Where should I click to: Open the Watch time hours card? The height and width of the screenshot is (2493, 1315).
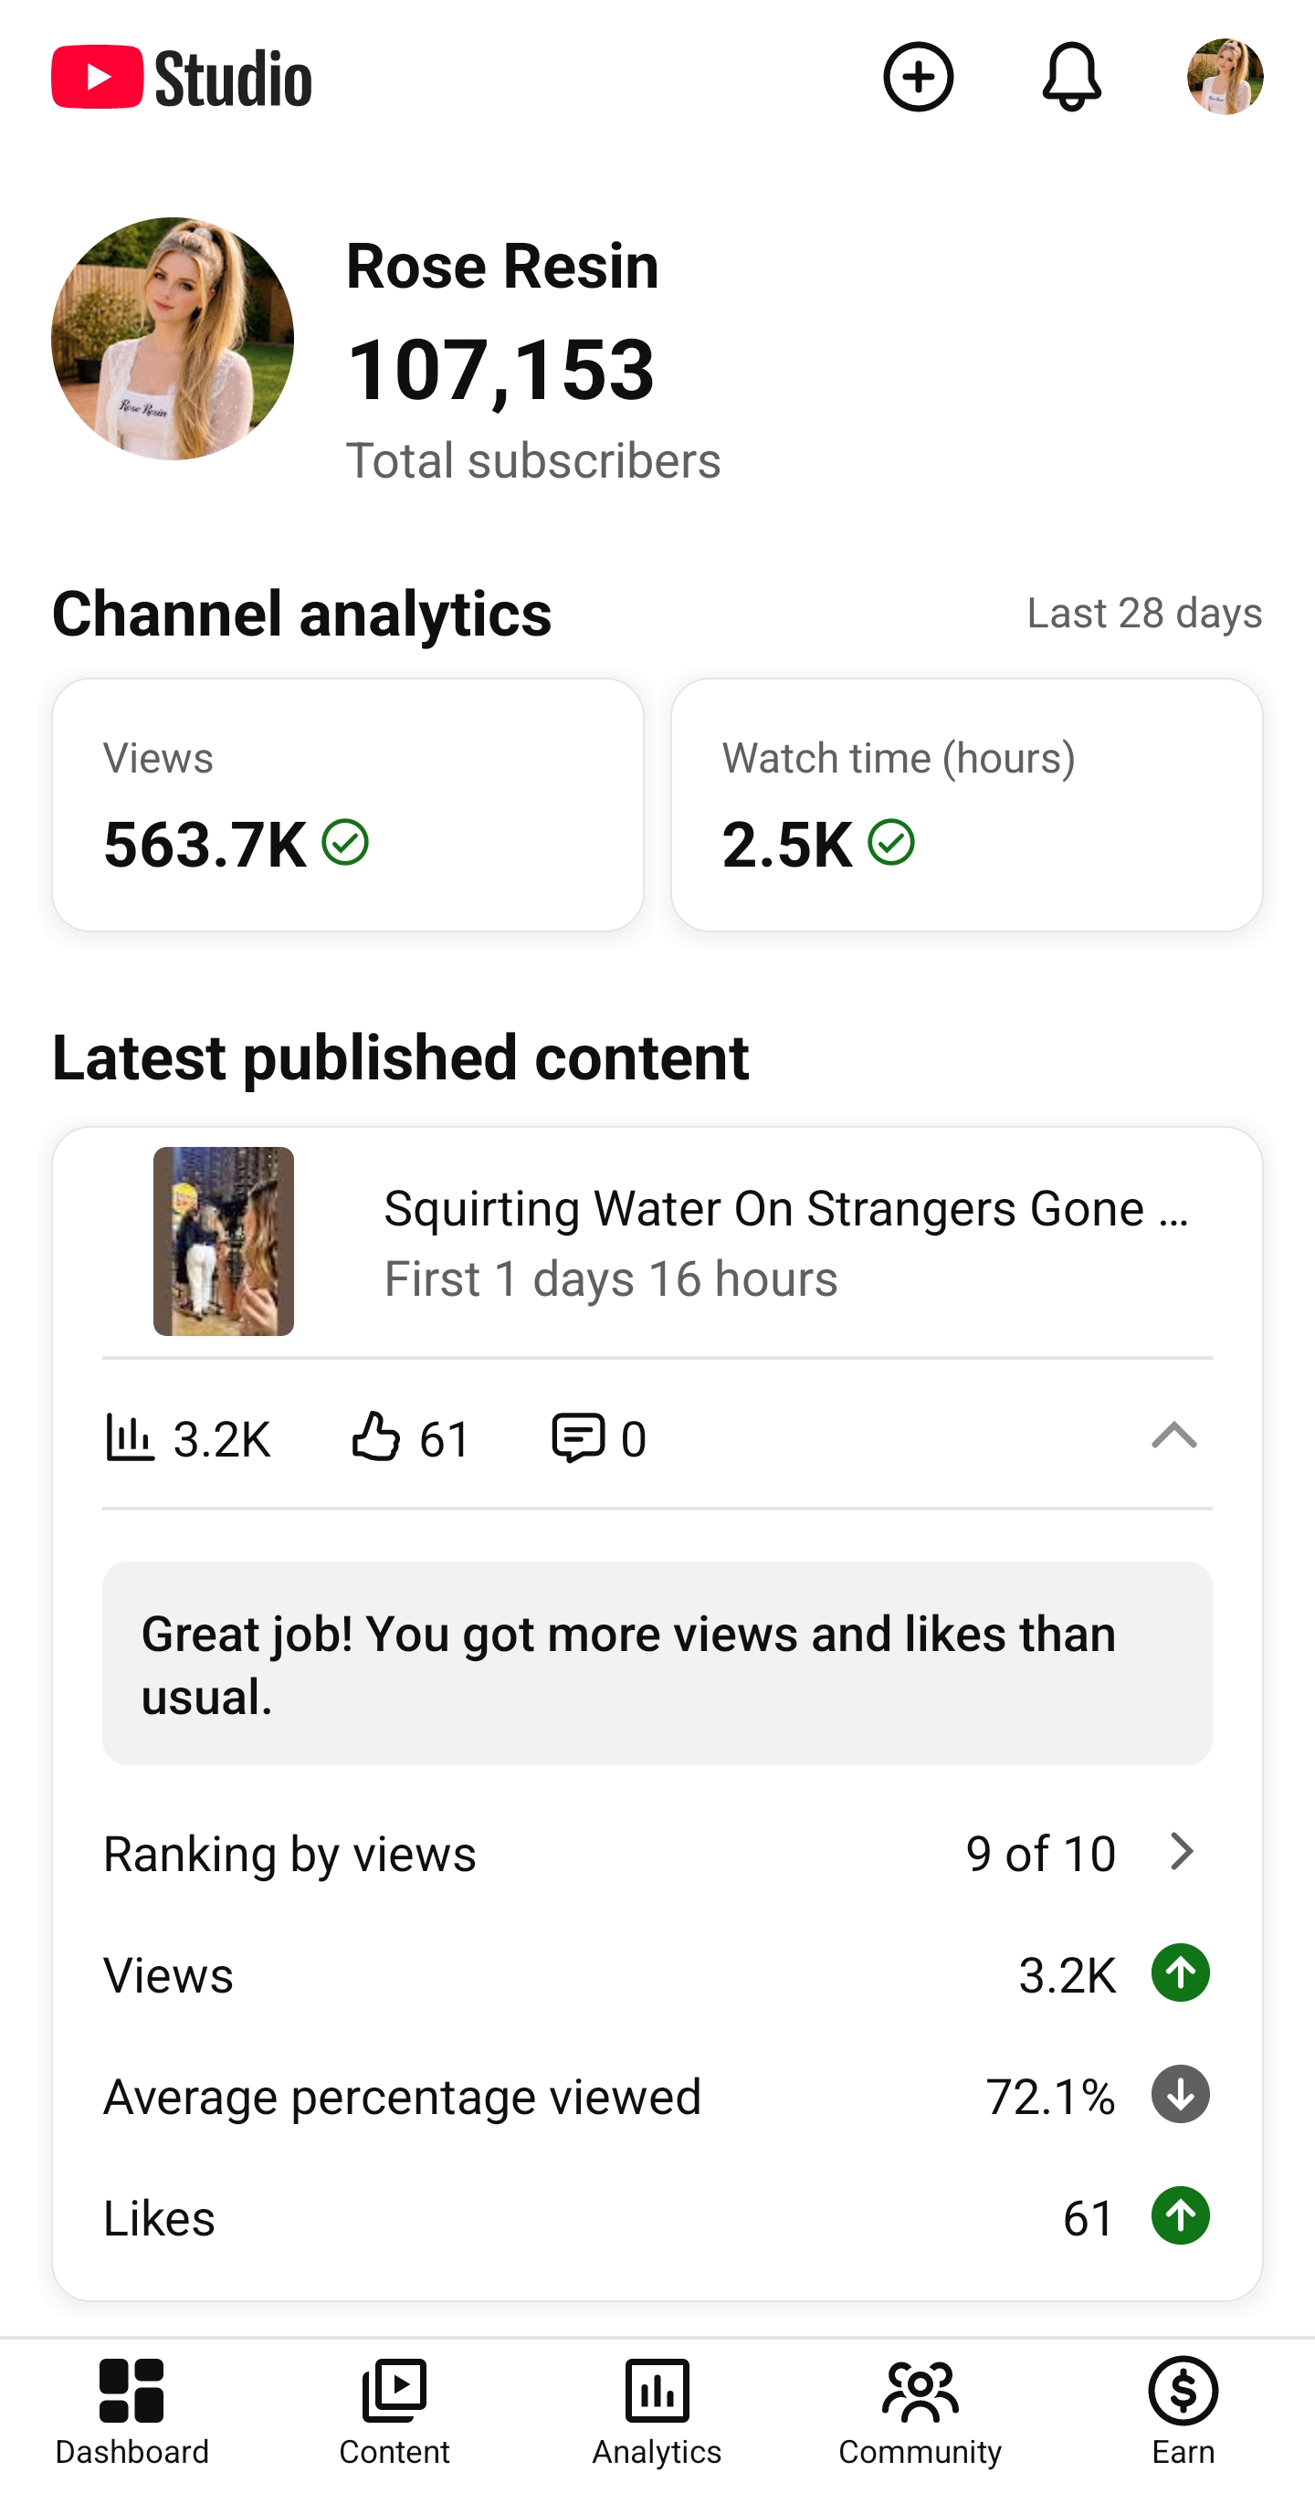(967, 805)
